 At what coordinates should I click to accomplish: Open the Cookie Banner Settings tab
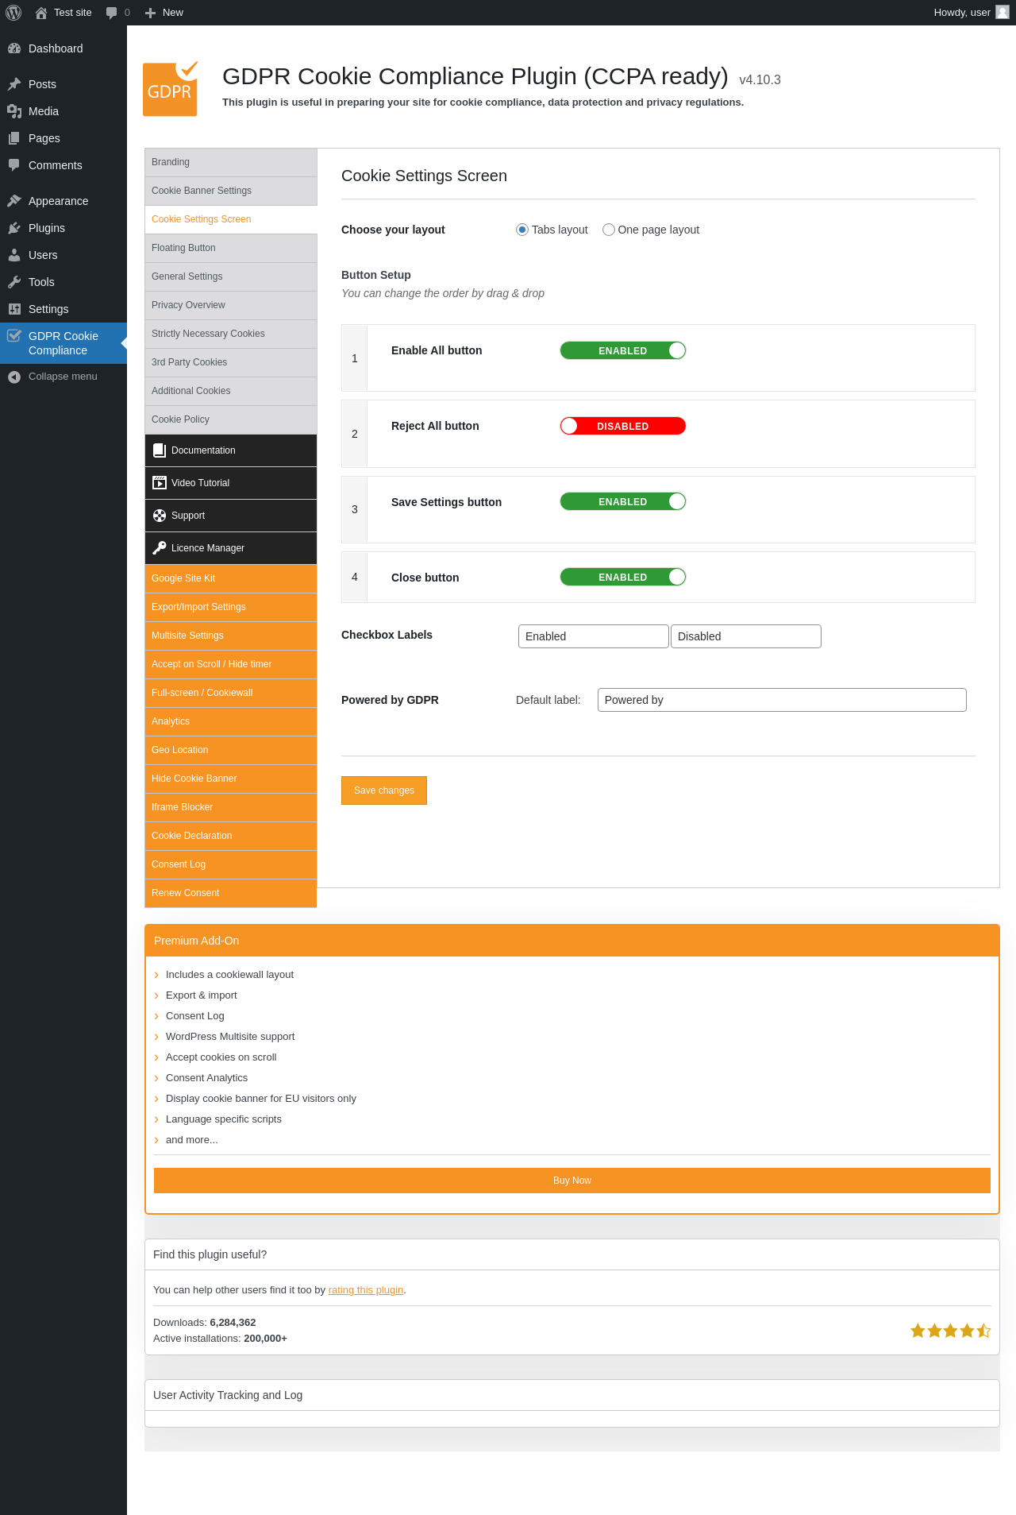pyautogui.click(x=231, y=191)
